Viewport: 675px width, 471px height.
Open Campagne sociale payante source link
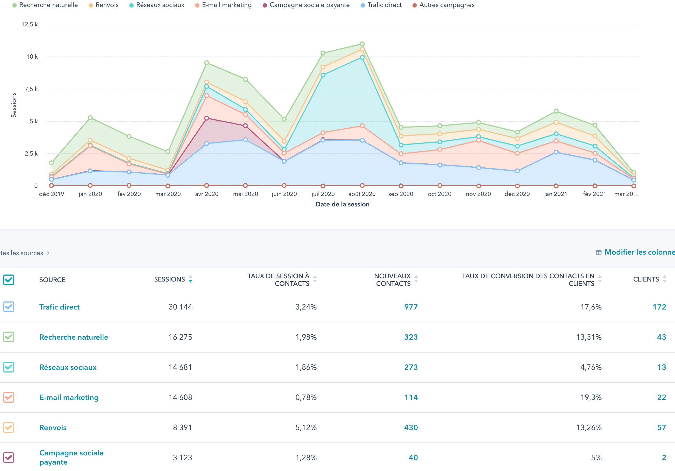click(x=71, y=458)
